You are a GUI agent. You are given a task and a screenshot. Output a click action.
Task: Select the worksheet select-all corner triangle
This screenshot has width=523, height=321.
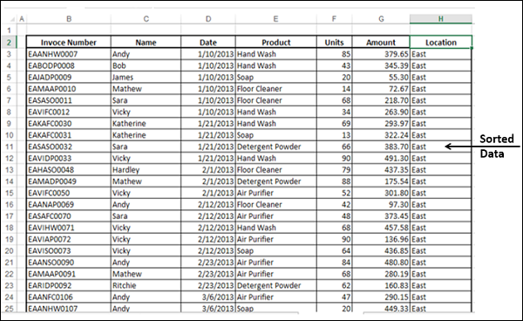11,19
